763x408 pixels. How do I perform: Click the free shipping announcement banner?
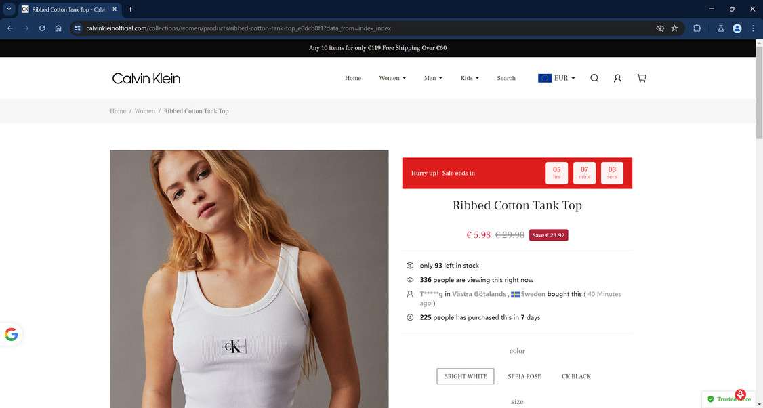tap(377, 47)
